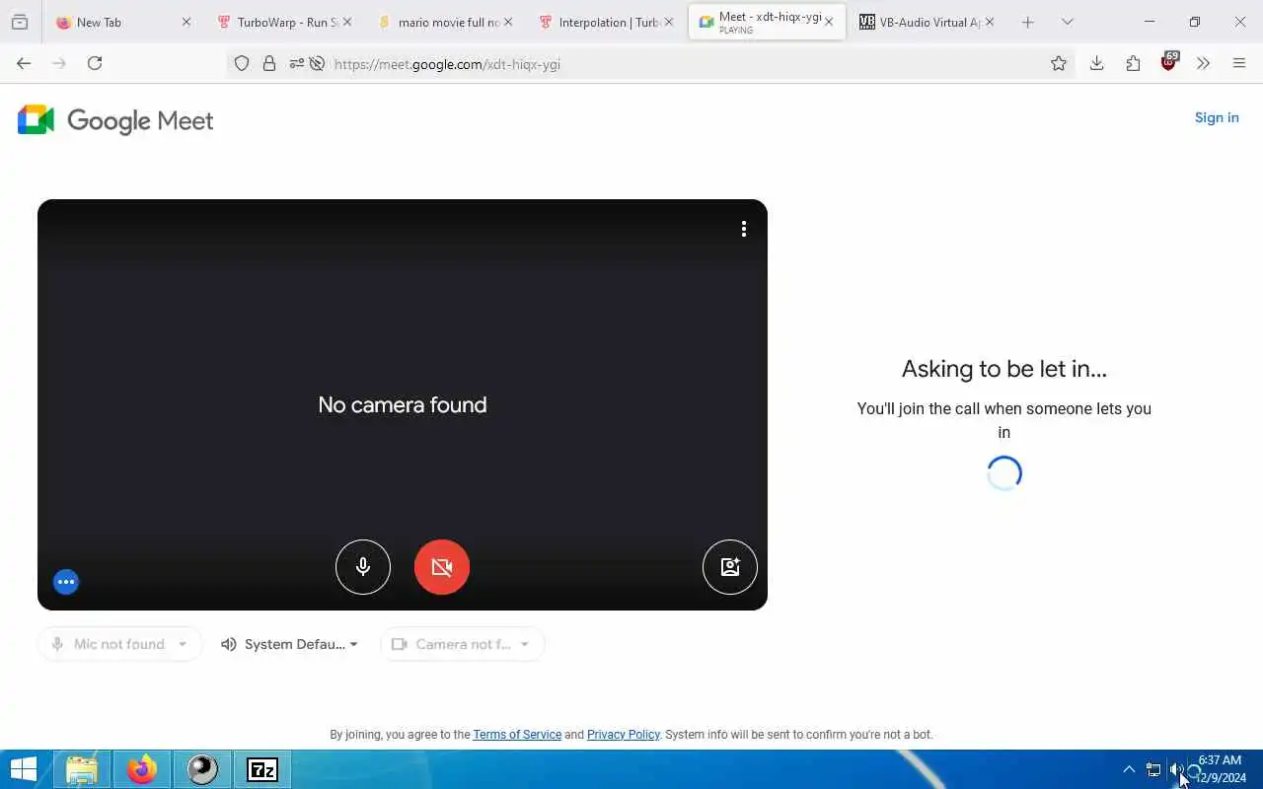Screen dimensions: 1263x789
Task: Open the volume speaker tray icon
Action: pos(1175,769)
